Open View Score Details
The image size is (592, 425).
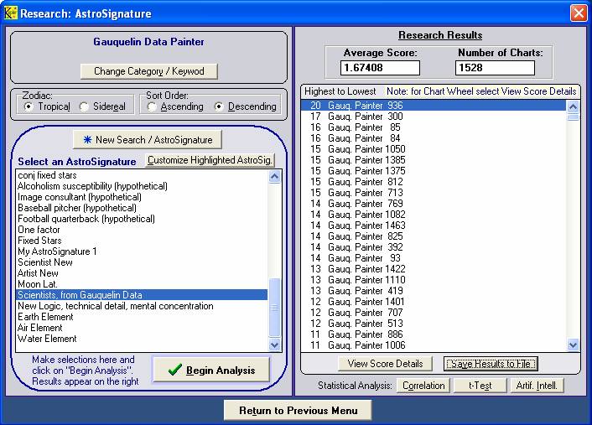click(x=385, y=363)
